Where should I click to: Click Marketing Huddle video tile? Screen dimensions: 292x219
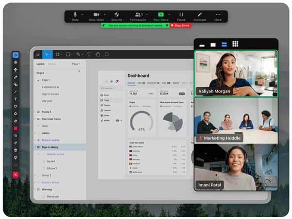tap(236, 121)
